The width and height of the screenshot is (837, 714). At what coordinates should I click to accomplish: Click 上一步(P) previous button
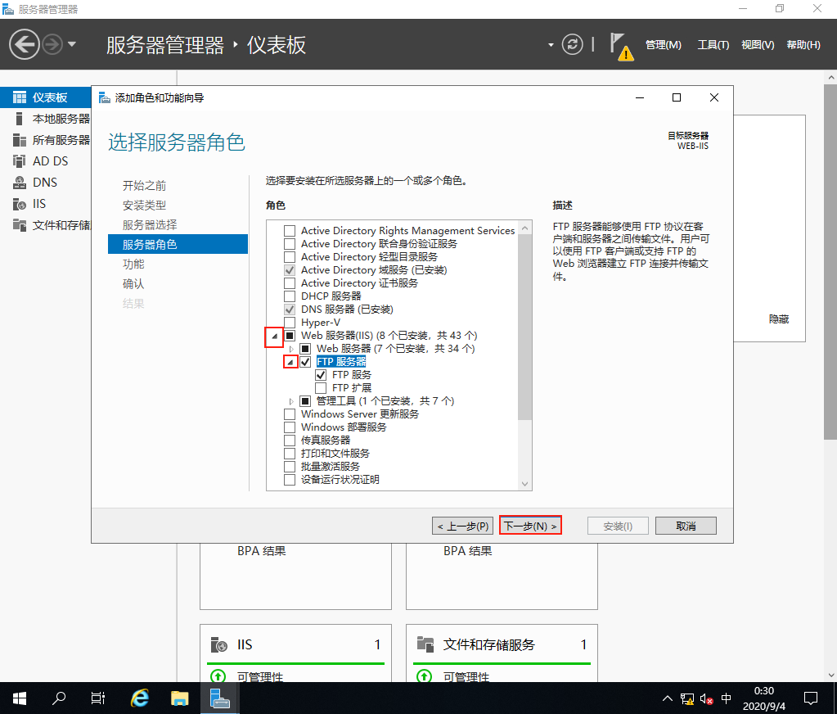[463, 526]
